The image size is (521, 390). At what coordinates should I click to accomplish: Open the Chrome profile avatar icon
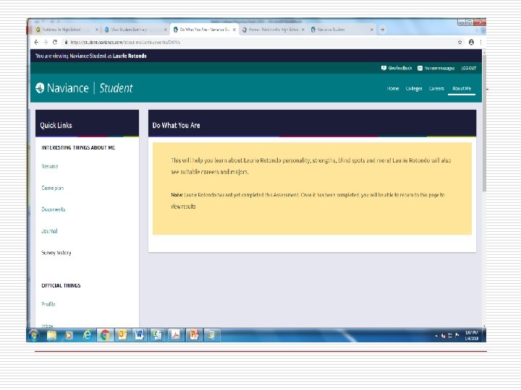[x=471, y=42]
